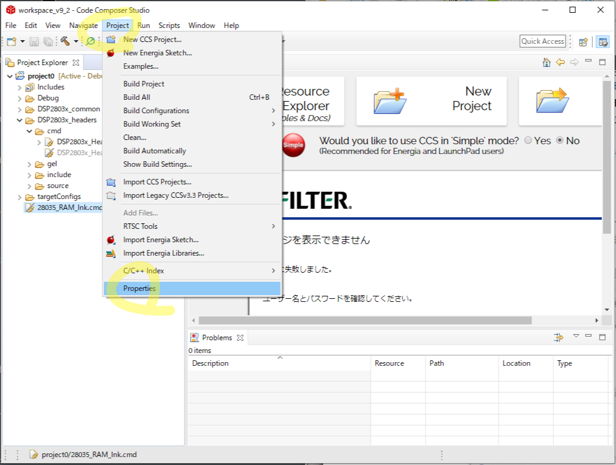This screenshot has width=616, height=465.
Task: Select the targetConfigs folder in the tree
Action: point(59,197)
